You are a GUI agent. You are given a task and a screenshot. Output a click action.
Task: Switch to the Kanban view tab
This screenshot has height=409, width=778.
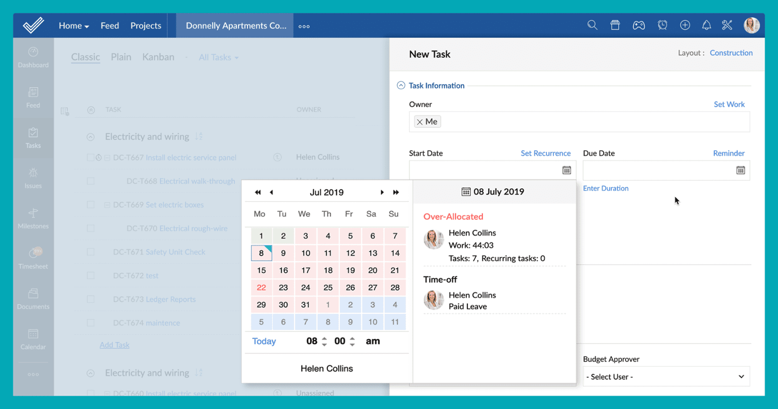click(x=158, y=57)
